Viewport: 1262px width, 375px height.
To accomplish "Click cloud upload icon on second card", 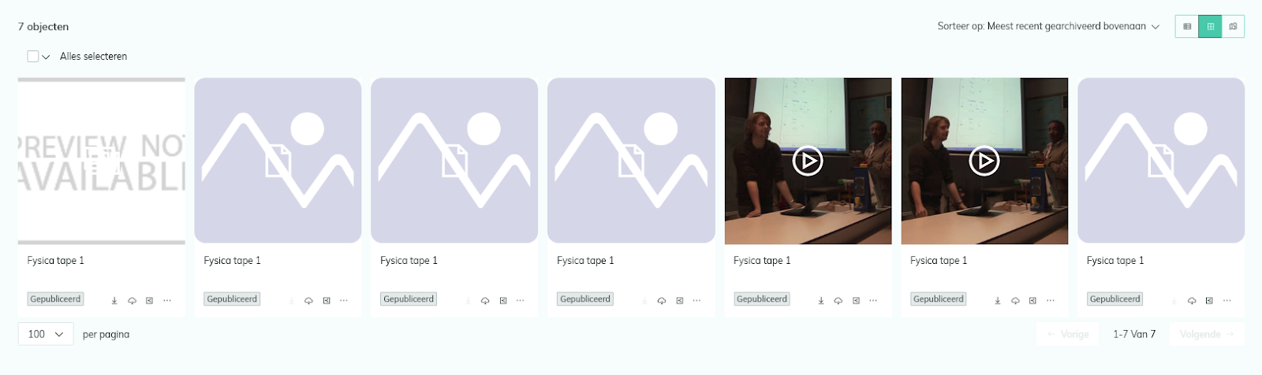I will click(x=308, y=300).
